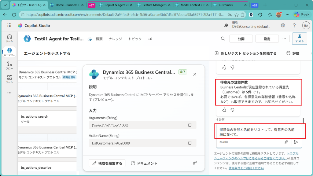
Task: Go to ホーム in the left sidebar
Action: (x=9, y=38)
